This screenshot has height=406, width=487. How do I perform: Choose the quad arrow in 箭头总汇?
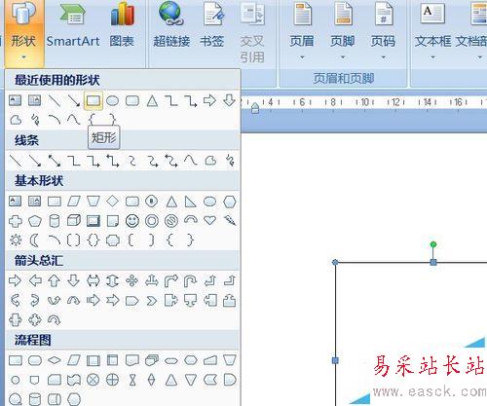[x=132, y=280]
